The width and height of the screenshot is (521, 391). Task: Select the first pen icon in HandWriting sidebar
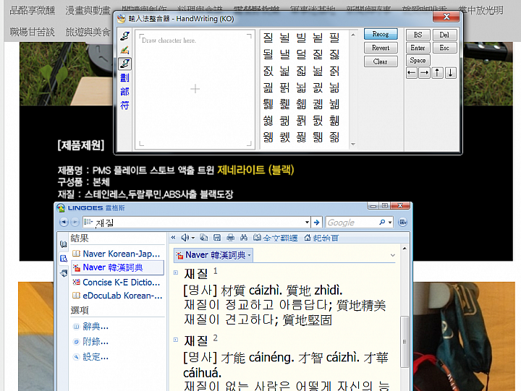coord(124,36)
